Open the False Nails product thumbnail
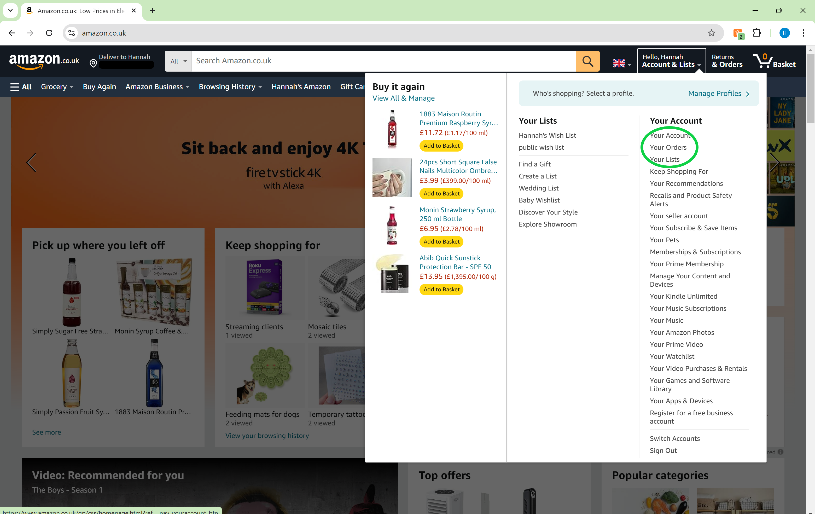 392,177
